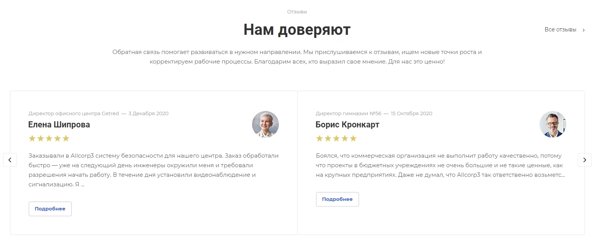This screenshot has width=595, height=238.
Task: Click the first star under Елена Шипрова
Action: 32,139
